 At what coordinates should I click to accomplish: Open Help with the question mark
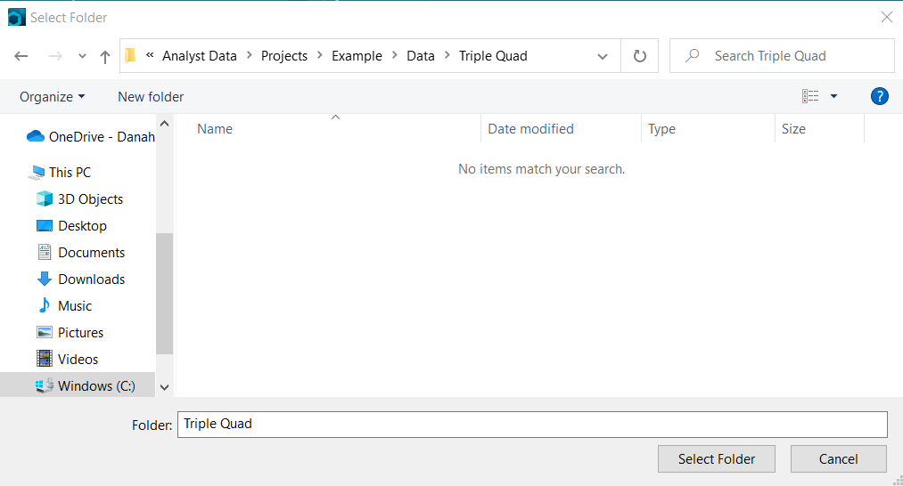(880, 96)
